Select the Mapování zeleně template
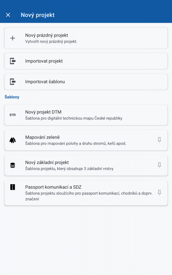This screenshot has height=275, width=172. click(86, 140)
